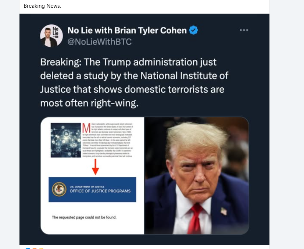Open the photo of the man in red tie
The width and height of the screenshot is (304, 249).
coord(197,176)
